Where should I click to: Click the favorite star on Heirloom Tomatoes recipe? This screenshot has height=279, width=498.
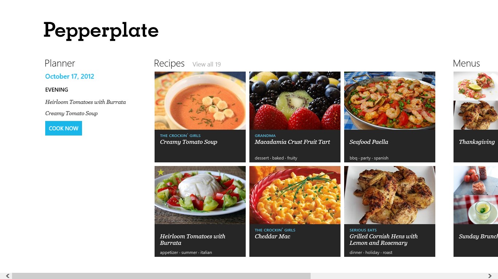pos(161,172)
